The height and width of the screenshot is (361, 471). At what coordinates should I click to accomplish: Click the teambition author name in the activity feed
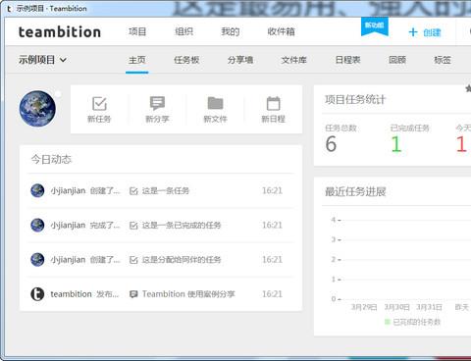tap(71, 294)
